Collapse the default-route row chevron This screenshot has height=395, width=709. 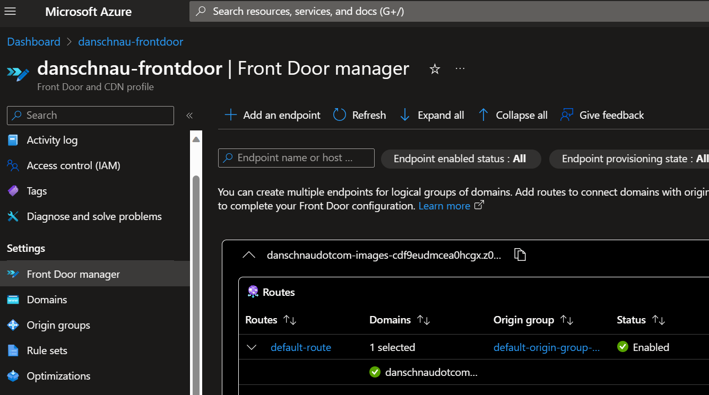pos(252,348)
